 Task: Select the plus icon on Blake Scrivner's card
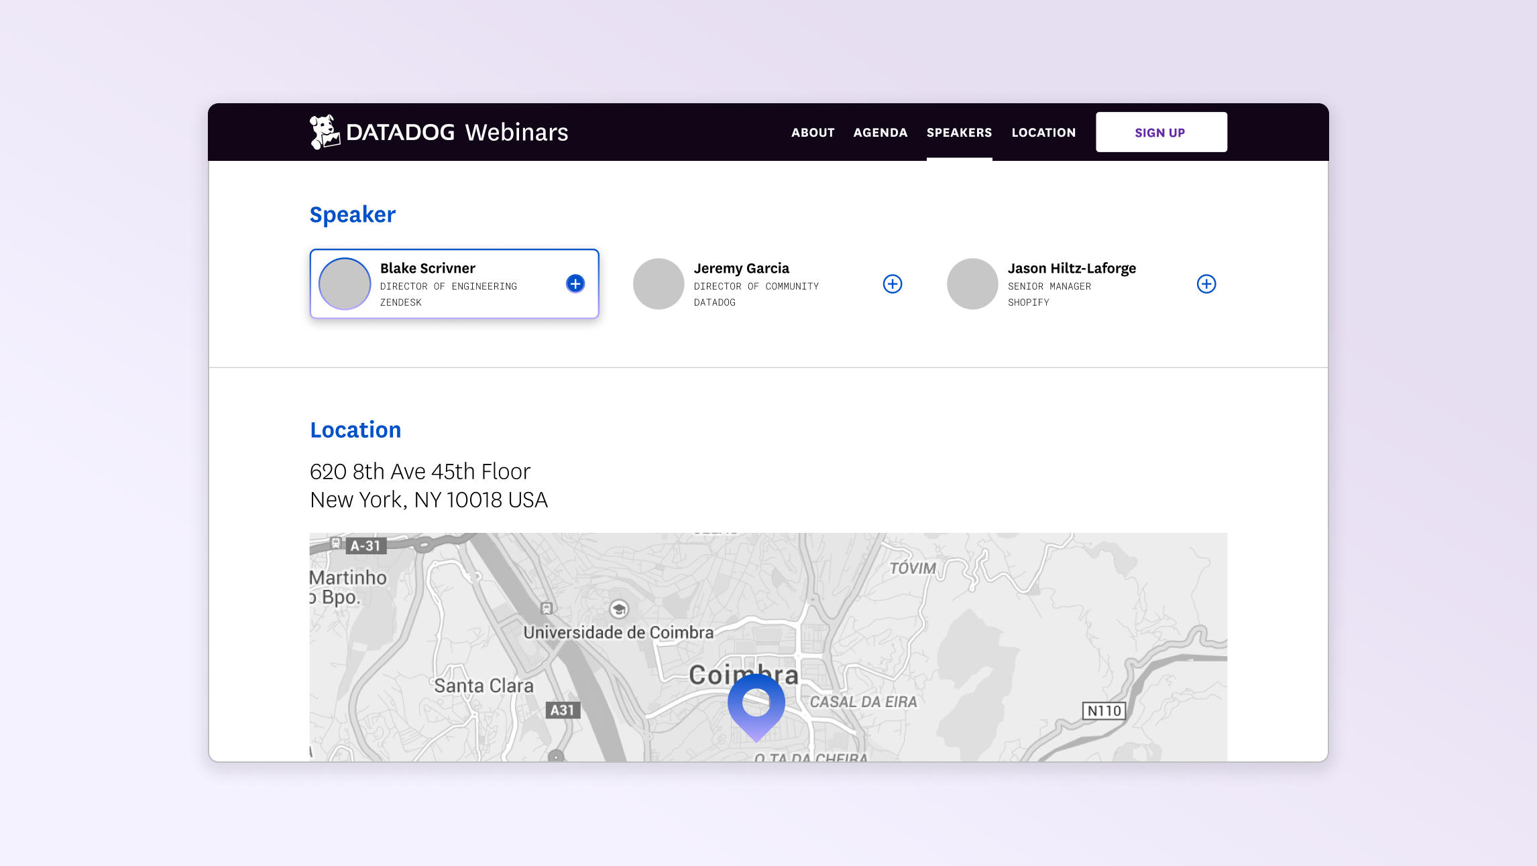pos(575,284)
